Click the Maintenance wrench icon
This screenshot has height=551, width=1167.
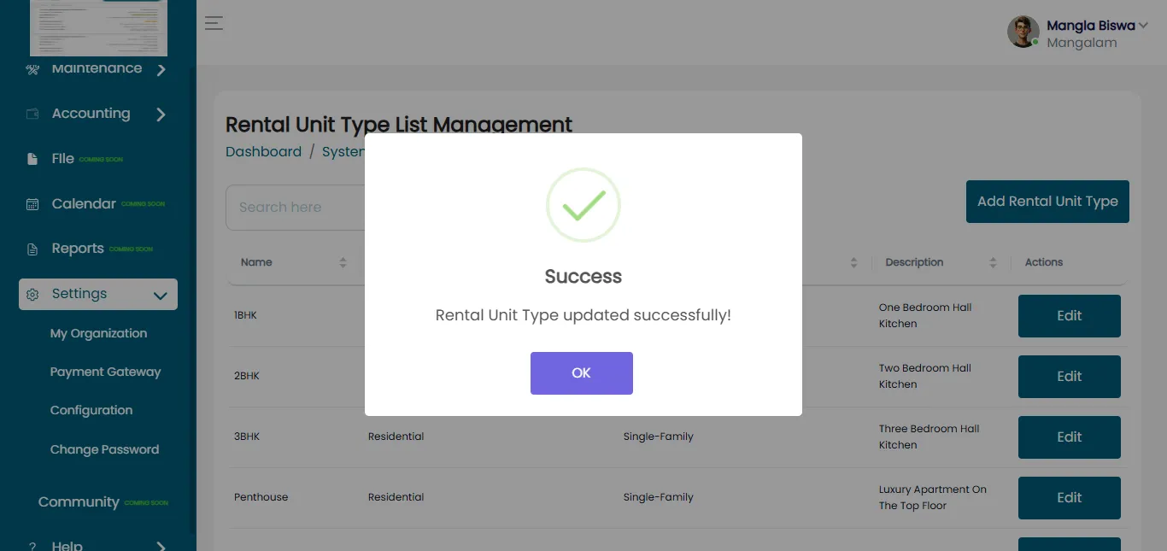[x=32, y=69]
